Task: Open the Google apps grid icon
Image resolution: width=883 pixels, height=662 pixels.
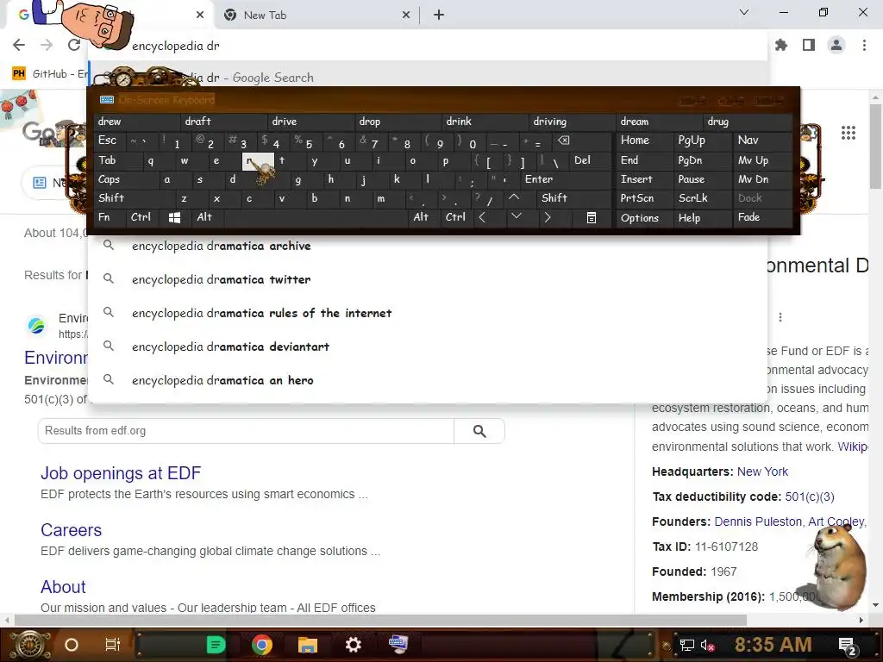Action: [x=849, y=133]
